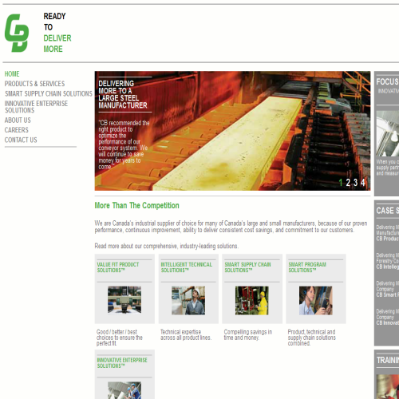Open Smart Program Solutions heading link
Screen dimensions: 399x399
click(x=307, y=267)
